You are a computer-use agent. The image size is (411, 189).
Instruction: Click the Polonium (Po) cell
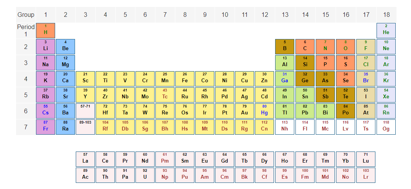pos(346,111)
